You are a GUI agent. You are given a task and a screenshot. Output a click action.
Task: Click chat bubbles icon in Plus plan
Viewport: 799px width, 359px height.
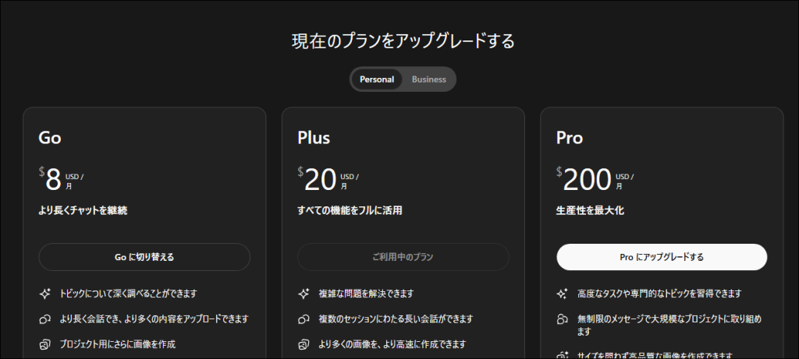tap(304, 319)
